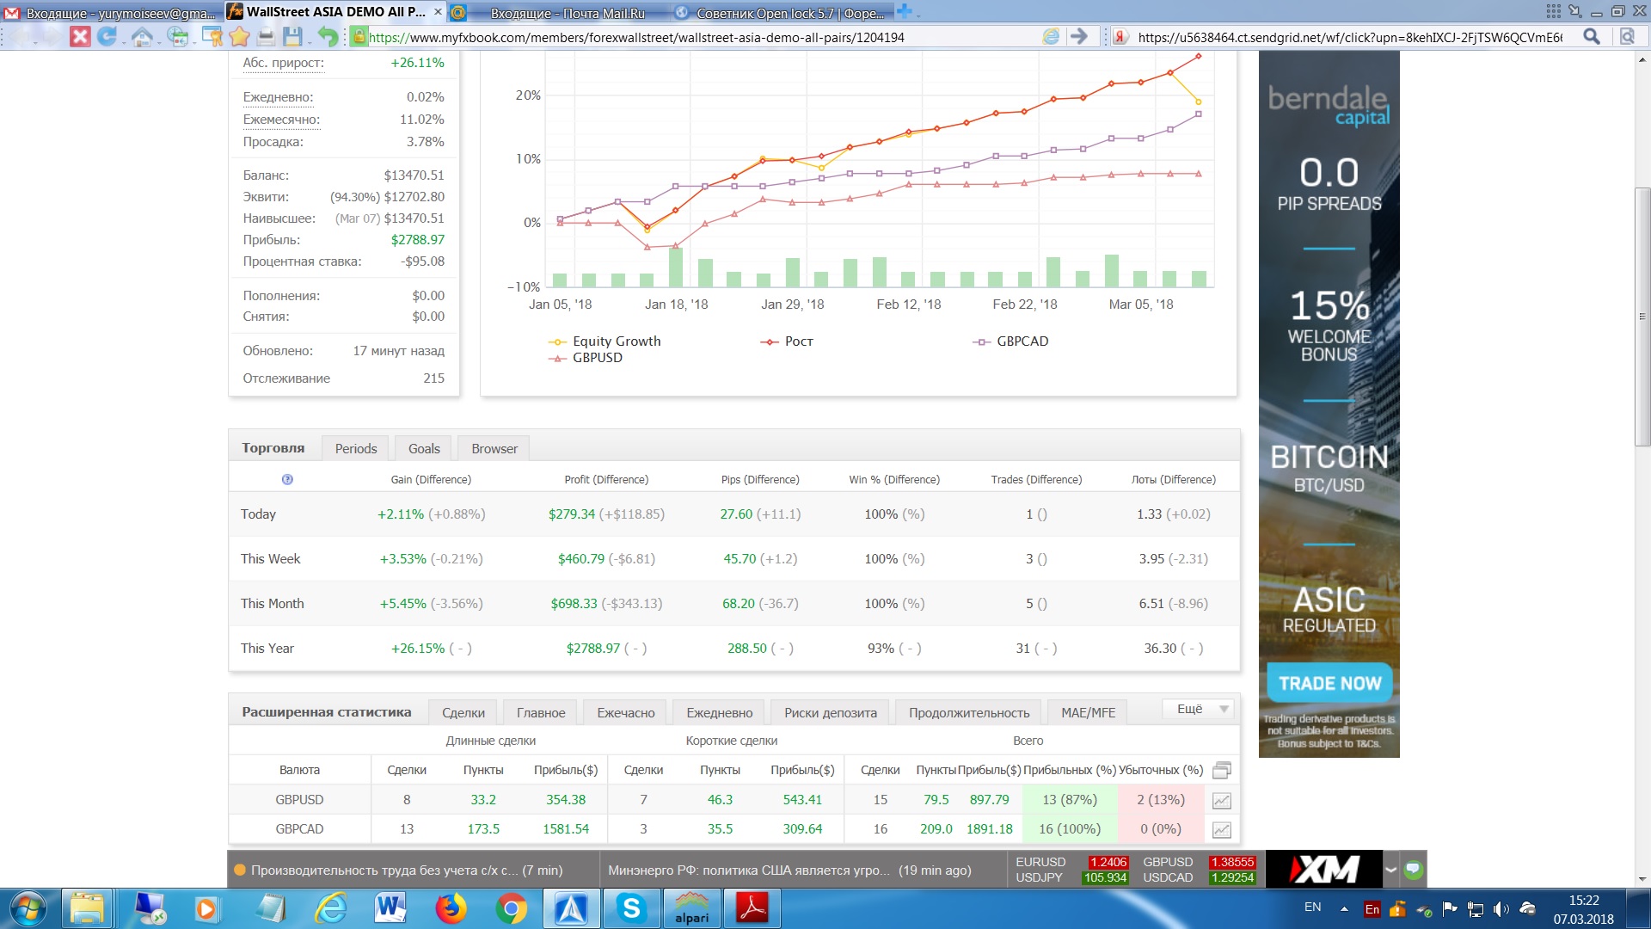1651x929 pixels.
Task: Click the volume speaker tray icon
Action: click(x=1501, y=908)
